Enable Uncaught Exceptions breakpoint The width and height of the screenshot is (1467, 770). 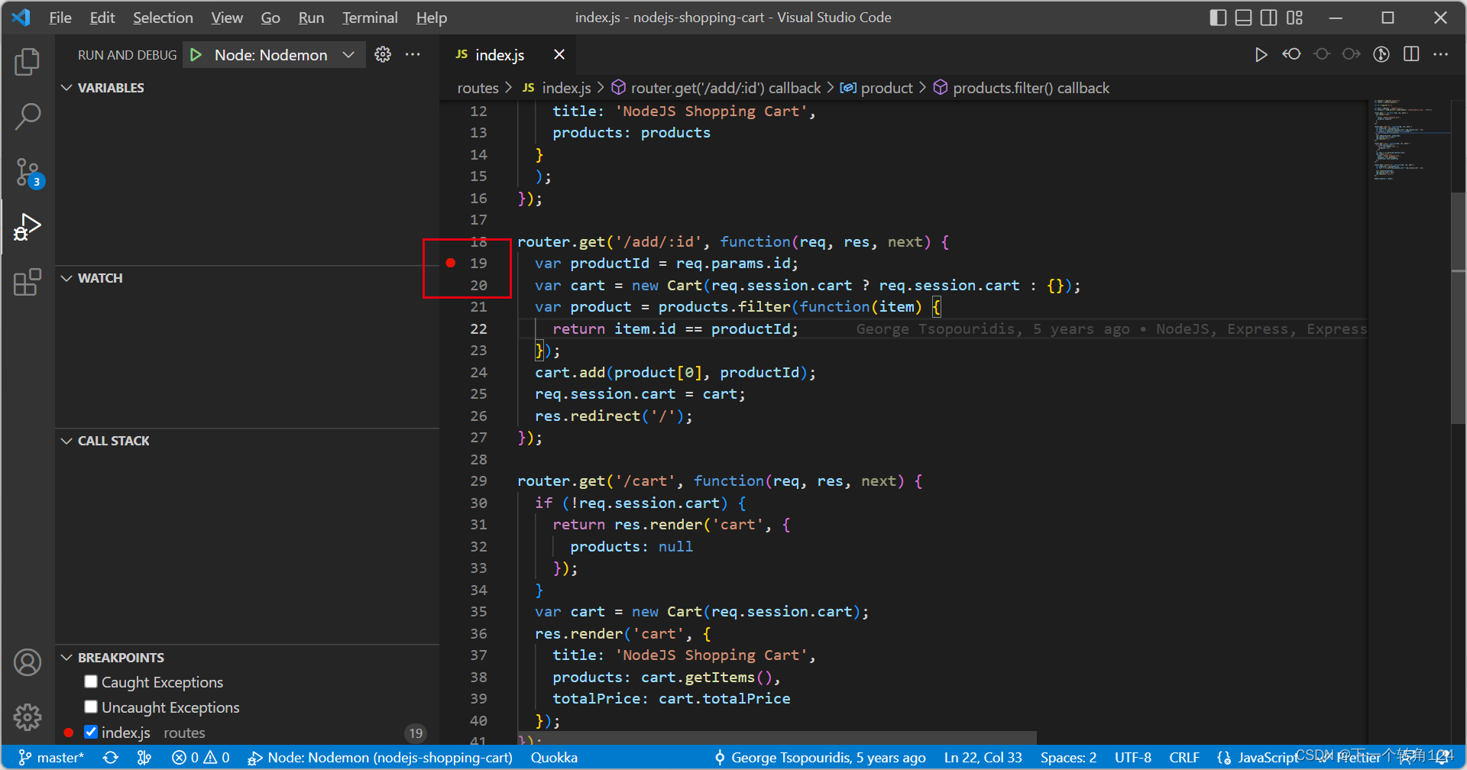(91, 707)
